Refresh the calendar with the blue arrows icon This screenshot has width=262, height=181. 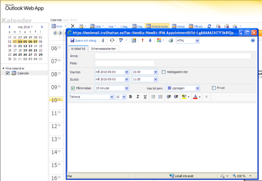point(209,26)
